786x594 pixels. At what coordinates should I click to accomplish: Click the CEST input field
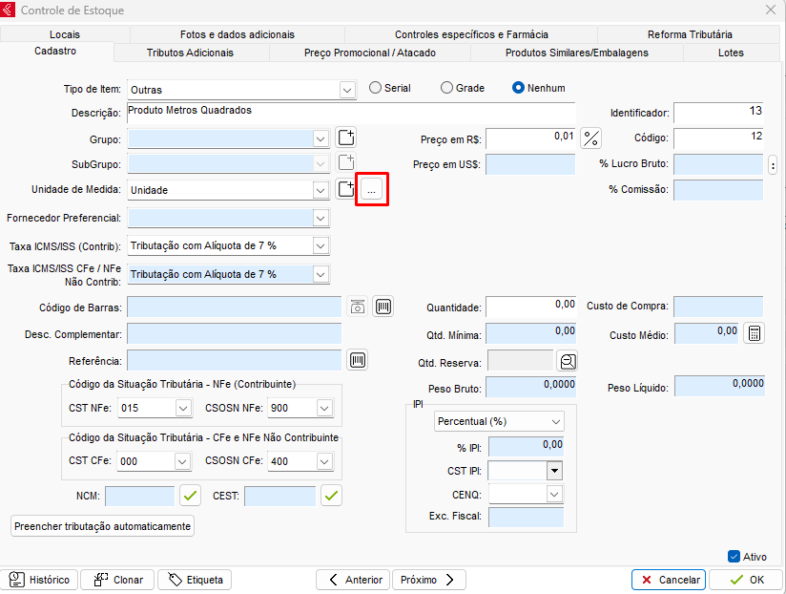[280, 497]
